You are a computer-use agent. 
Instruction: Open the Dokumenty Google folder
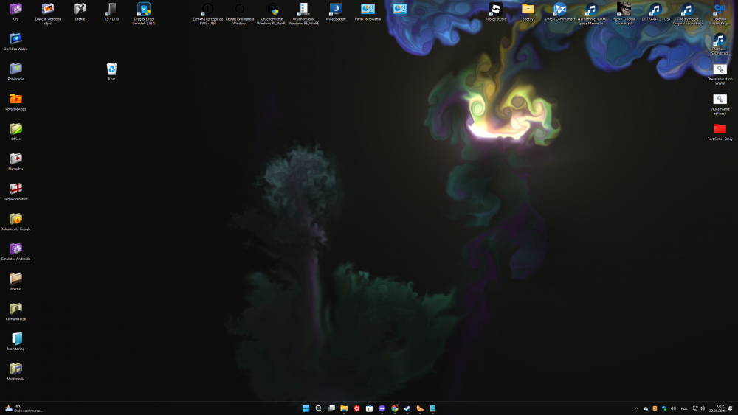(x=15, y=219)
